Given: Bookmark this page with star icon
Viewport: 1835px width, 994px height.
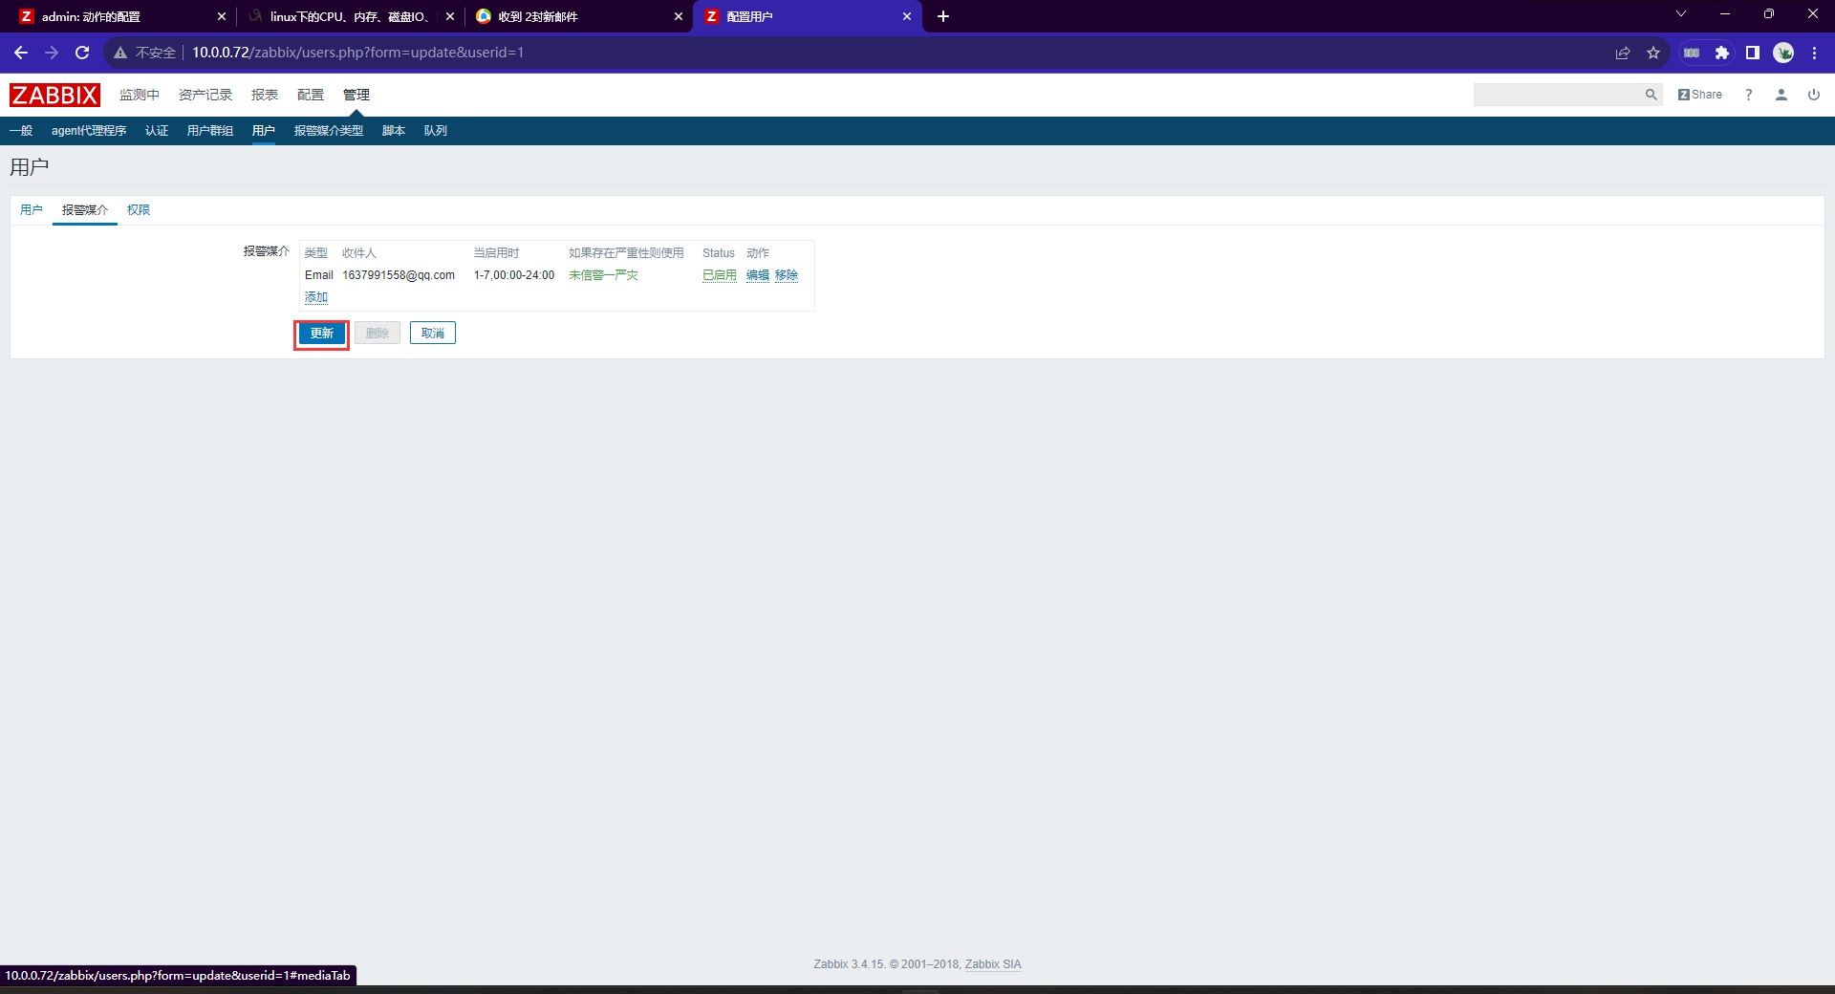Looking at the screenshot, I should point(1653,53).
